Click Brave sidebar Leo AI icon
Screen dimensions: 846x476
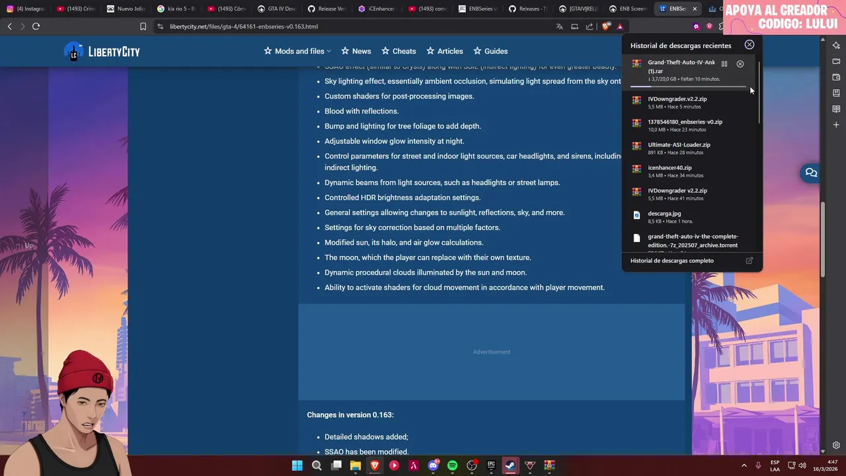coord(836,46)
